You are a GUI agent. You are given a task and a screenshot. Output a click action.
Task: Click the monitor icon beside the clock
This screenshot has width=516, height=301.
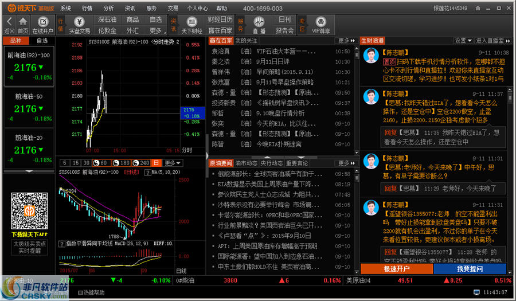click(x=476, y=292)
